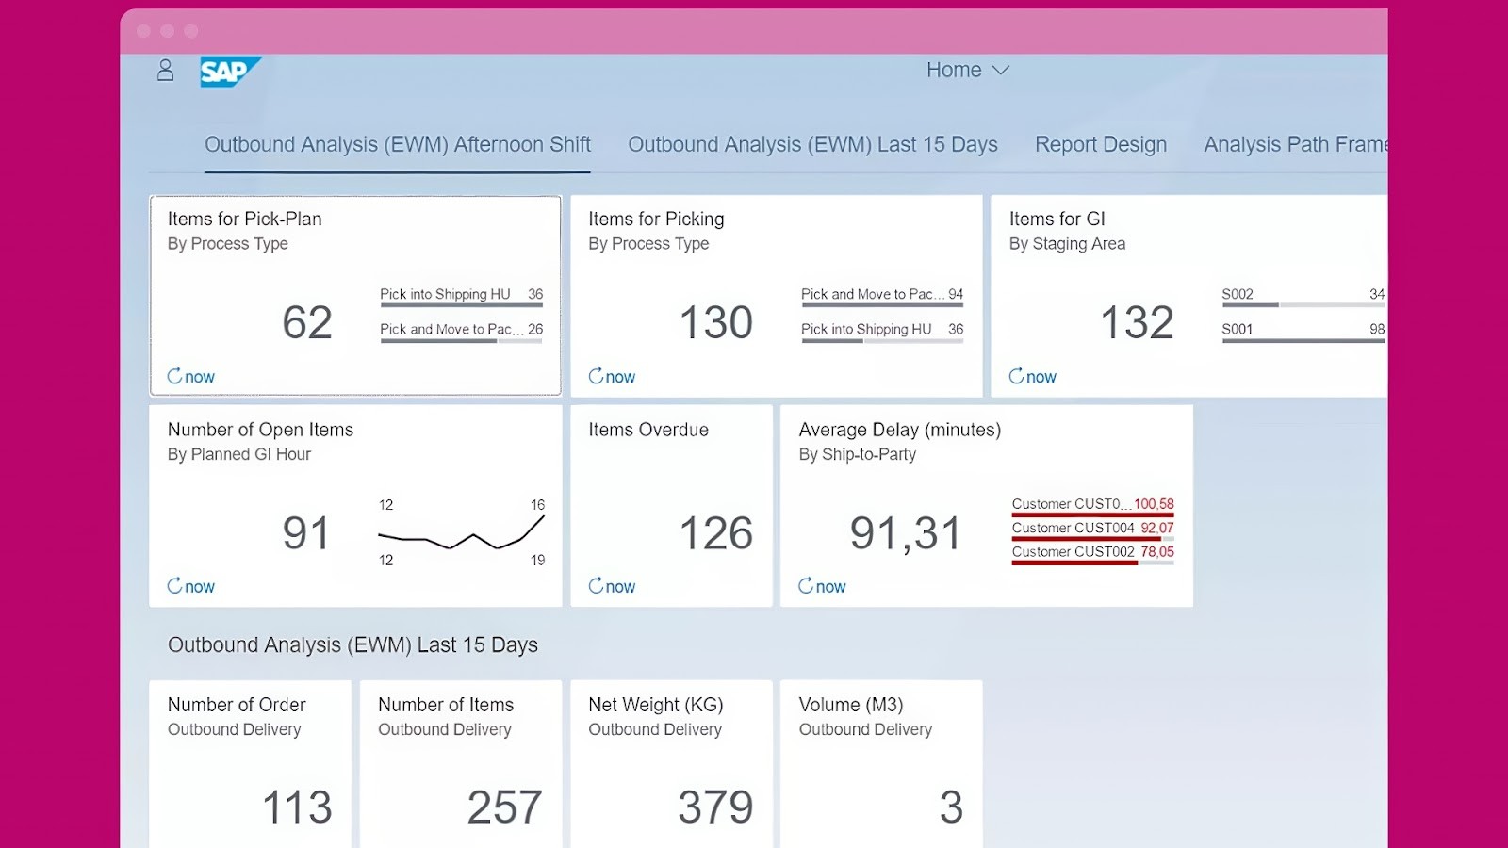Viewport: 1508px width, 848px height.
Task: Select the Outbound Analysis Afternoon Shift tab
Action: [397, 144]
